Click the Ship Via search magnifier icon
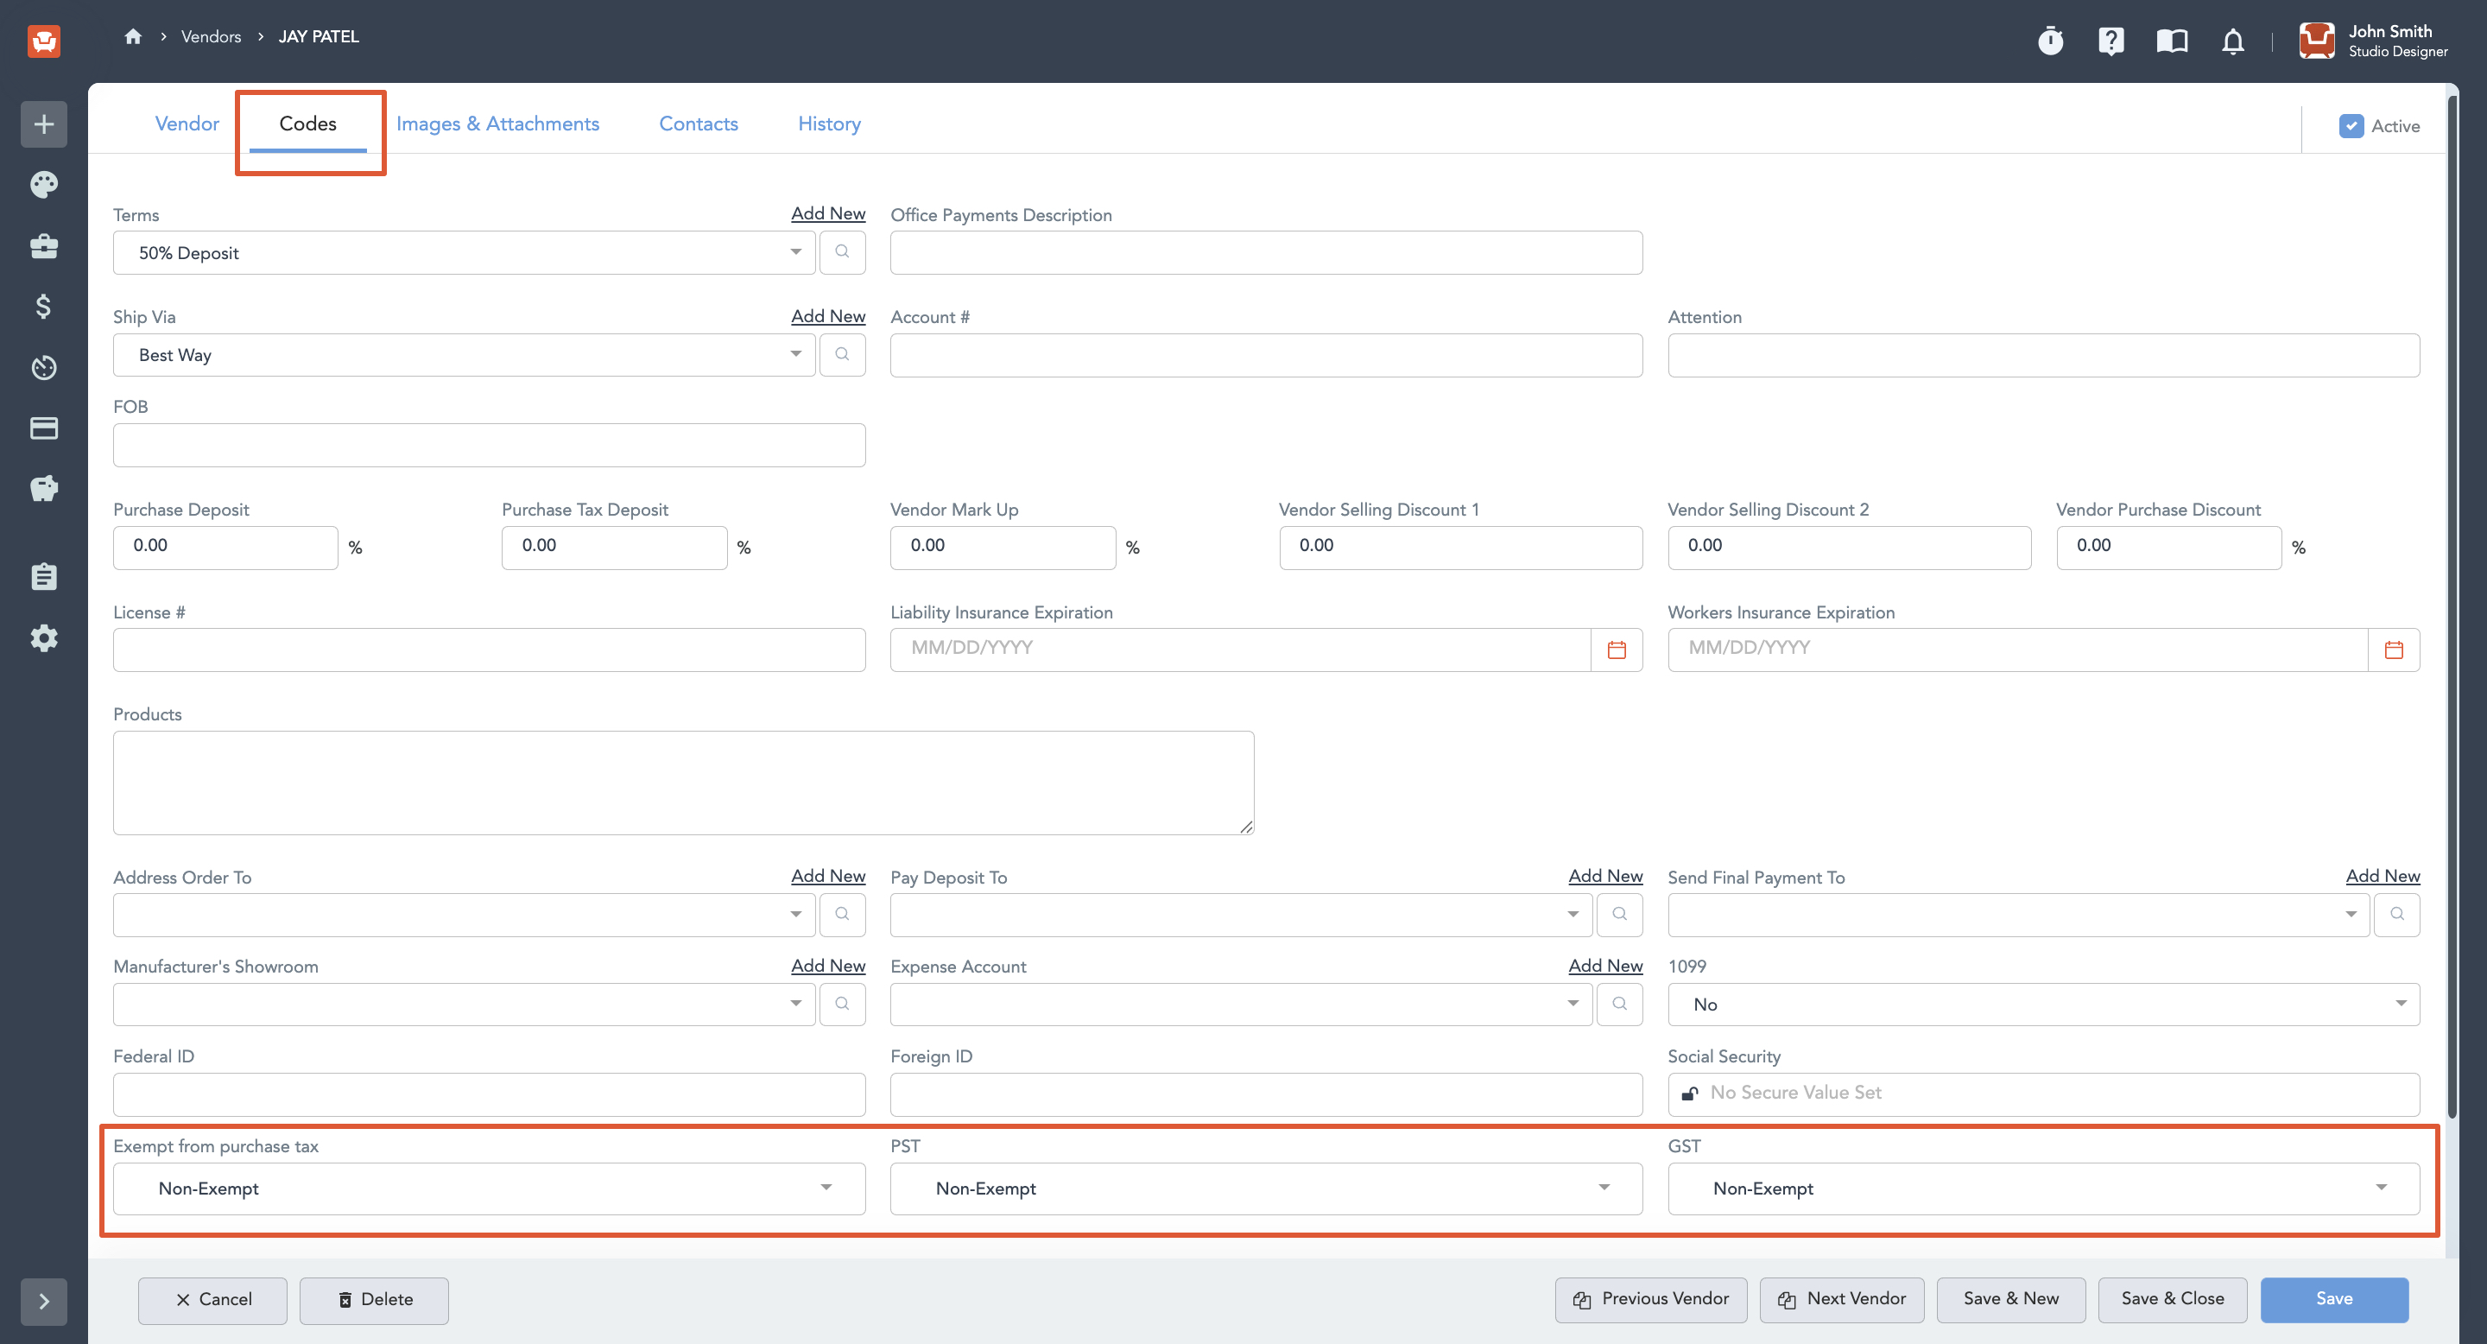Viewport: 2487px width, 1344px height. [x=842, y=354]
